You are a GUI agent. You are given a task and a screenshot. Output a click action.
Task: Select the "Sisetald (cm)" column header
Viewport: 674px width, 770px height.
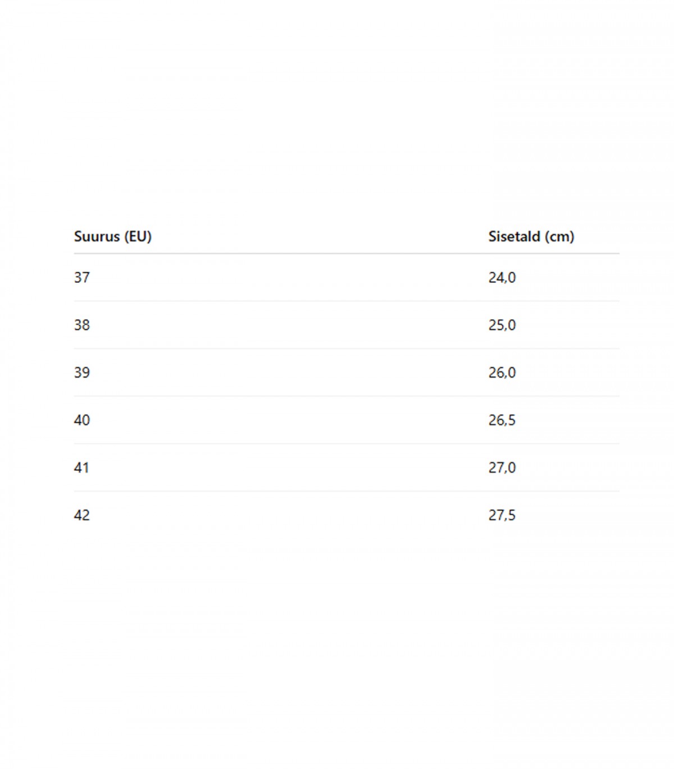(531, 236)
